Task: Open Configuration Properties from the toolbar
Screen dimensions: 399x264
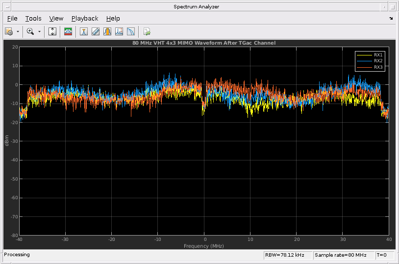Action: pyautogui.click(x=9, y=31)
